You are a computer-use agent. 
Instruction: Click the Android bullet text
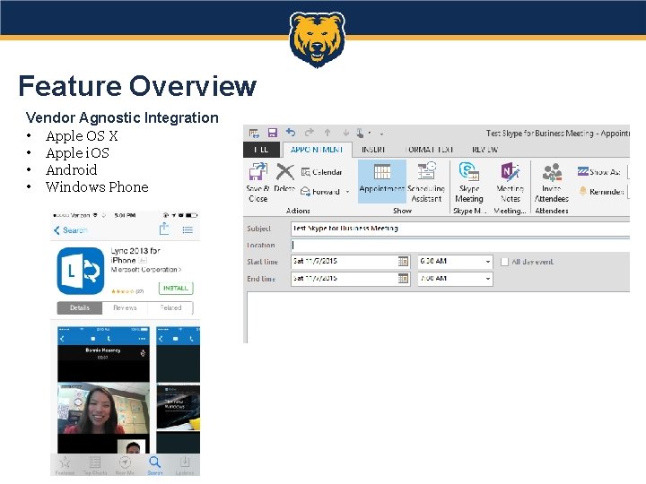click(x=71, y=169)
